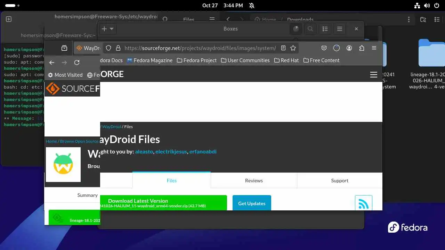Click the green lineage-18.1 download bar
The height and width of the screenshot is (250, 445).
(74, 218)
